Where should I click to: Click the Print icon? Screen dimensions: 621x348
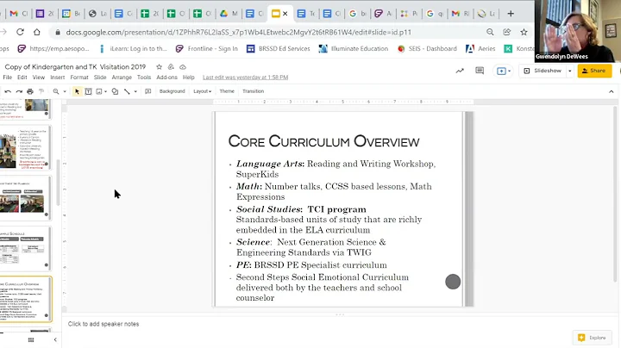click(x=30, y=91)
